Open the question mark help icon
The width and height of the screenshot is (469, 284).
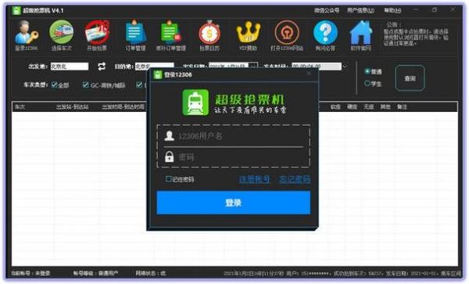(x=325, y=36)
